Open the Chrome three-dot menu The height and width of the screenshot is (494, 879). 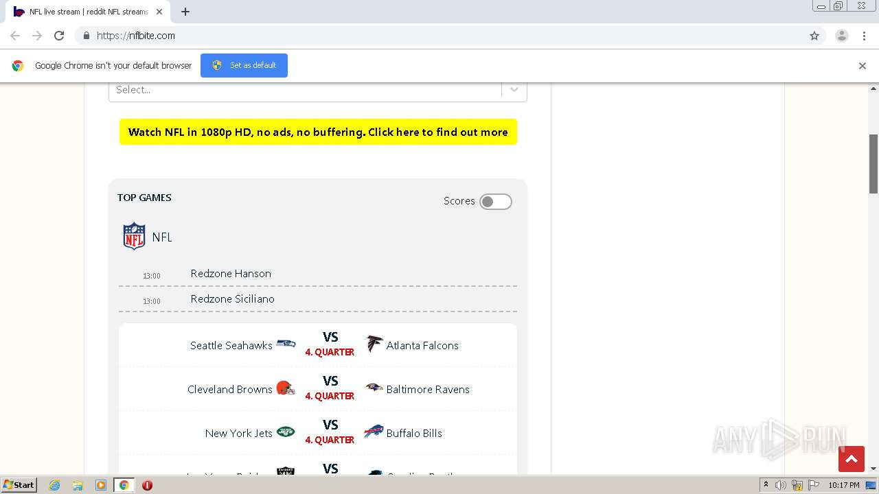click(864, 36)
